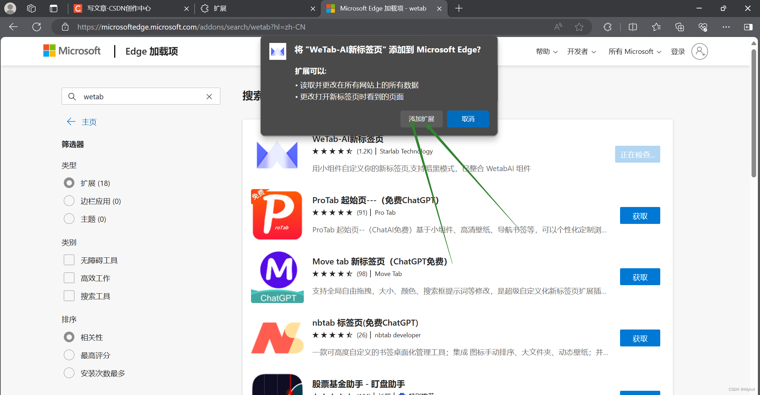Viewport: 760px width, 395px height.
Task: Toggle split screen view icon
Action: tap(633, 27)
